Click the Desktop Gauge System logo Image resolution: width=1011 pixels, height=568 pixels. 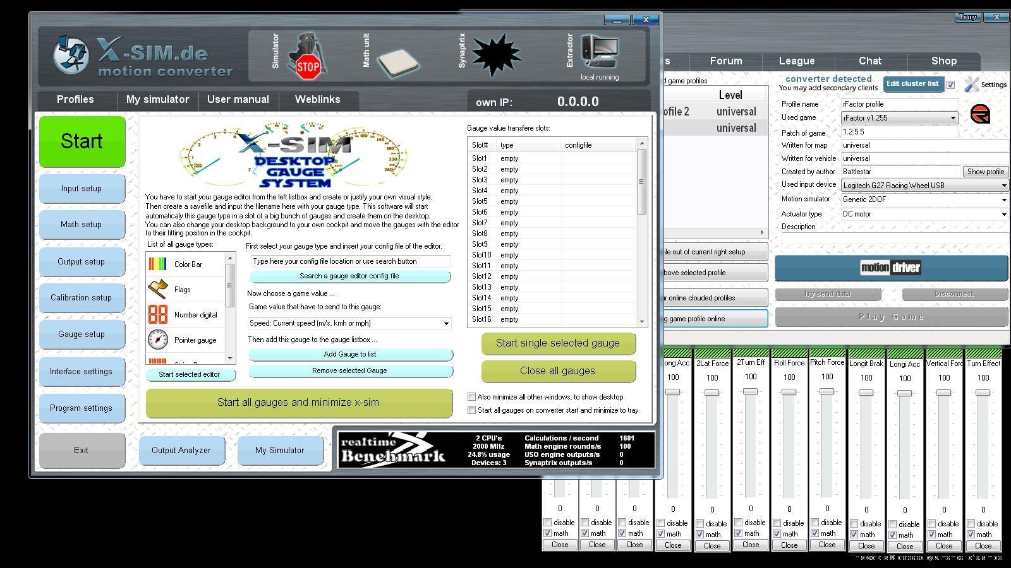click(x=294, y=157)
